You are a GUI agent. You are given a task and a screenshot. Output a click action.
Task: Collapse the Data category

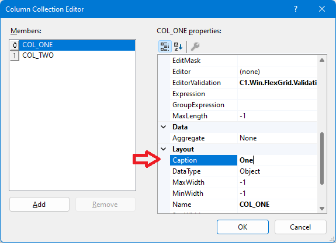tap(164, 127)
